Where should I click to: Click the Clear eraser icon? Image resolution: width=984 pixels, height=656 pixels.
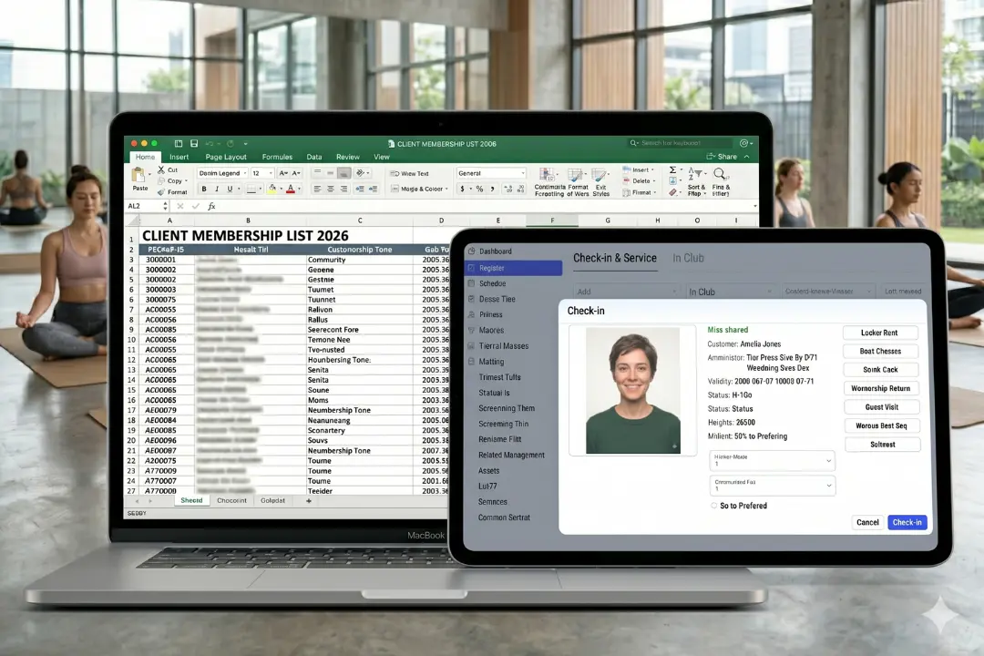pyautogui.click(x=672, y=192)
